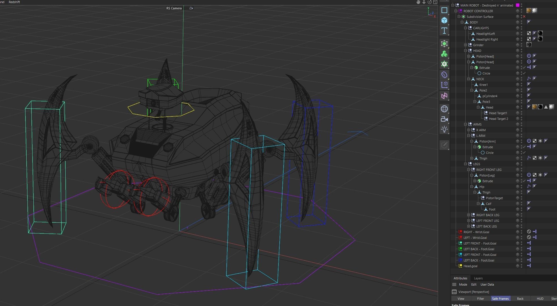The width and height of the screenshot is (557, 306).
Task: Open the Redshift menu
Action: tap(14, 2)
